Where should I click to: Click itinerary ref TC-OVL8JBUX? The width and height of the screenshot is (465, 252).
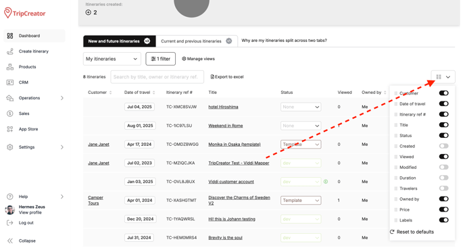(x=180, y=182)
